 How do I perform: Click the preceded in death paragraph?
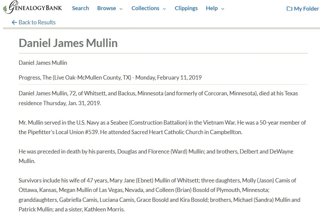coord(156,156)
